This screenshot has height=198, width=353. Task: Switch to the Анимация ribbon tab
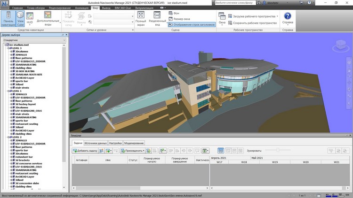(x=82, y=8)
